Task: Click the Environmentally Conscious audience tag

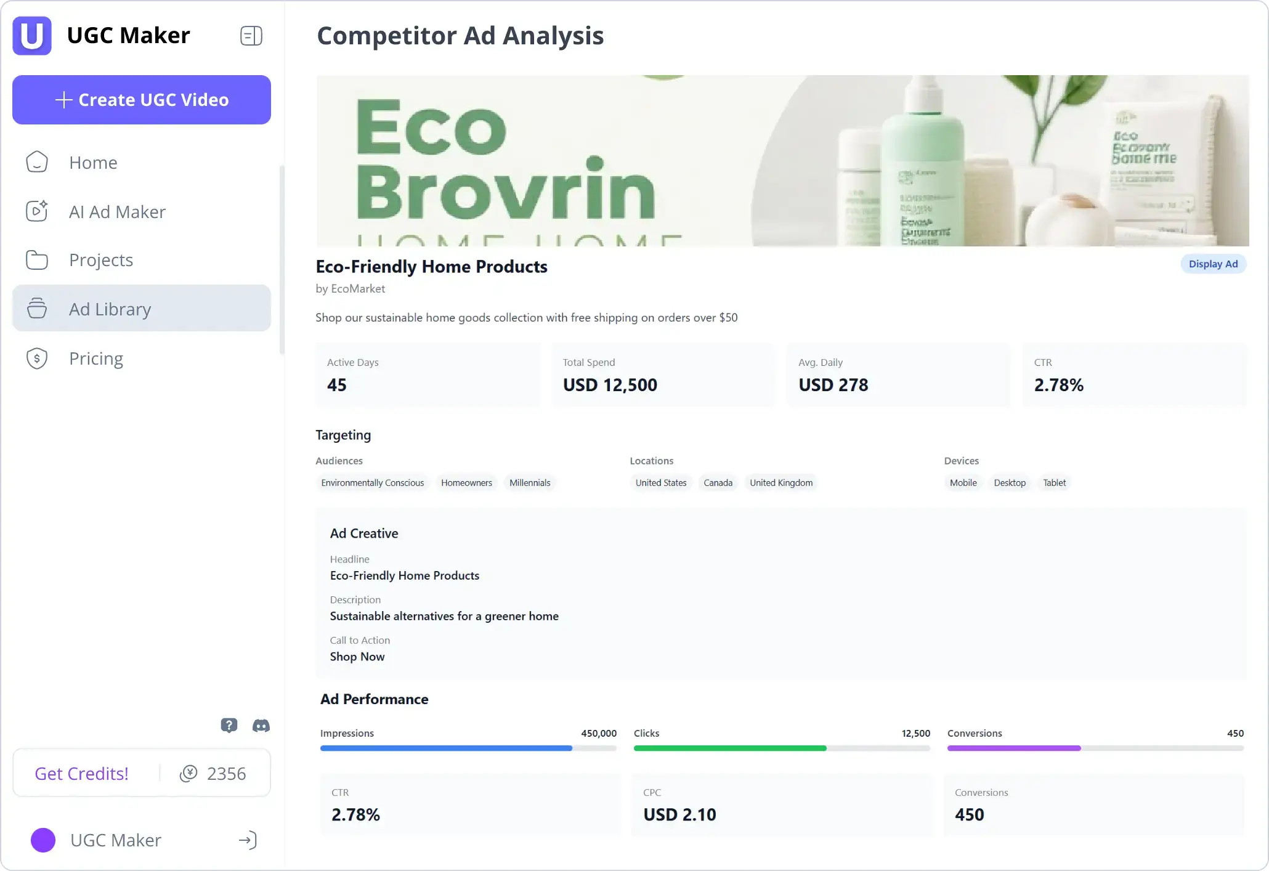Action: [373, 482]
